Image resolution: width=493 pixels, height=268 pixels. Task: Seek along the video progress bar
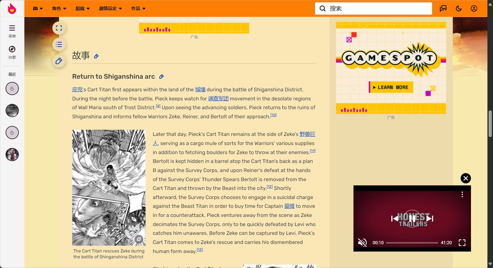[412, 243]
